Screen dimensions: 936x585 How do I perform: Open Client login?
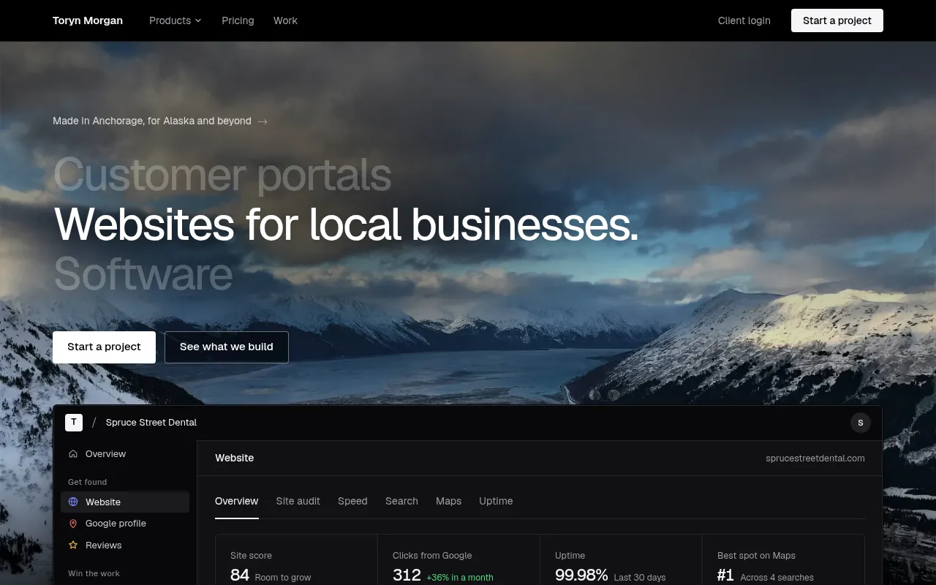(x=744, y=20)
